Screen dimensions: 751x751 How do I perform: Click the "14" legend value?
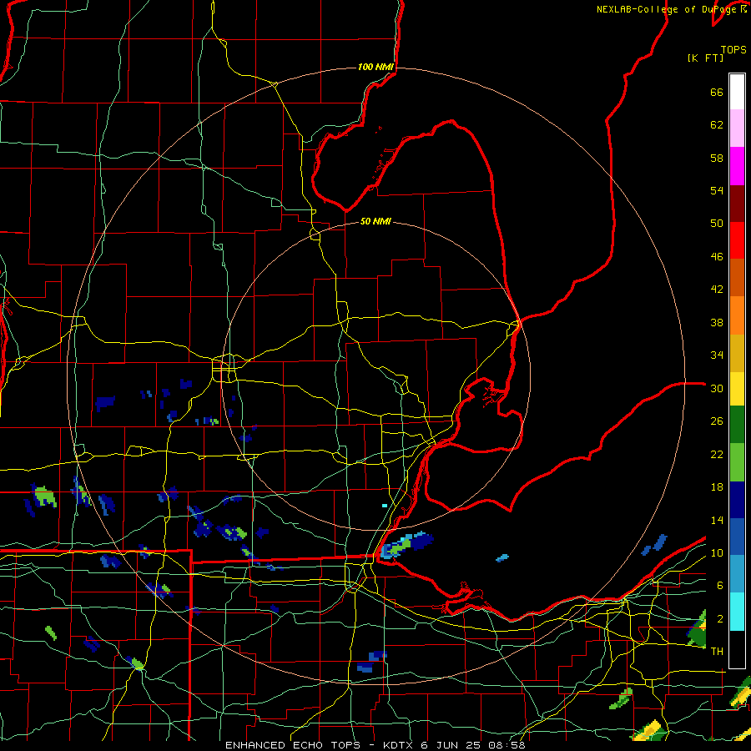coord(717,520)
